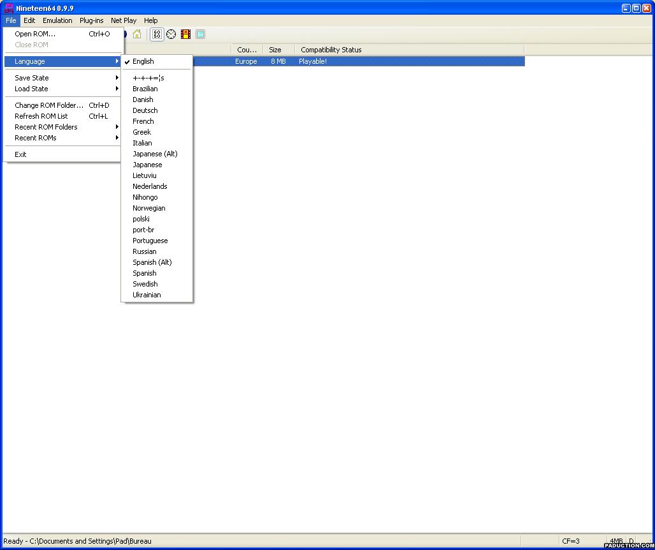This screenshot has width=655, height=550.
Task: Expand the Recent ROM Folders submenu
Action: point(62,127)
